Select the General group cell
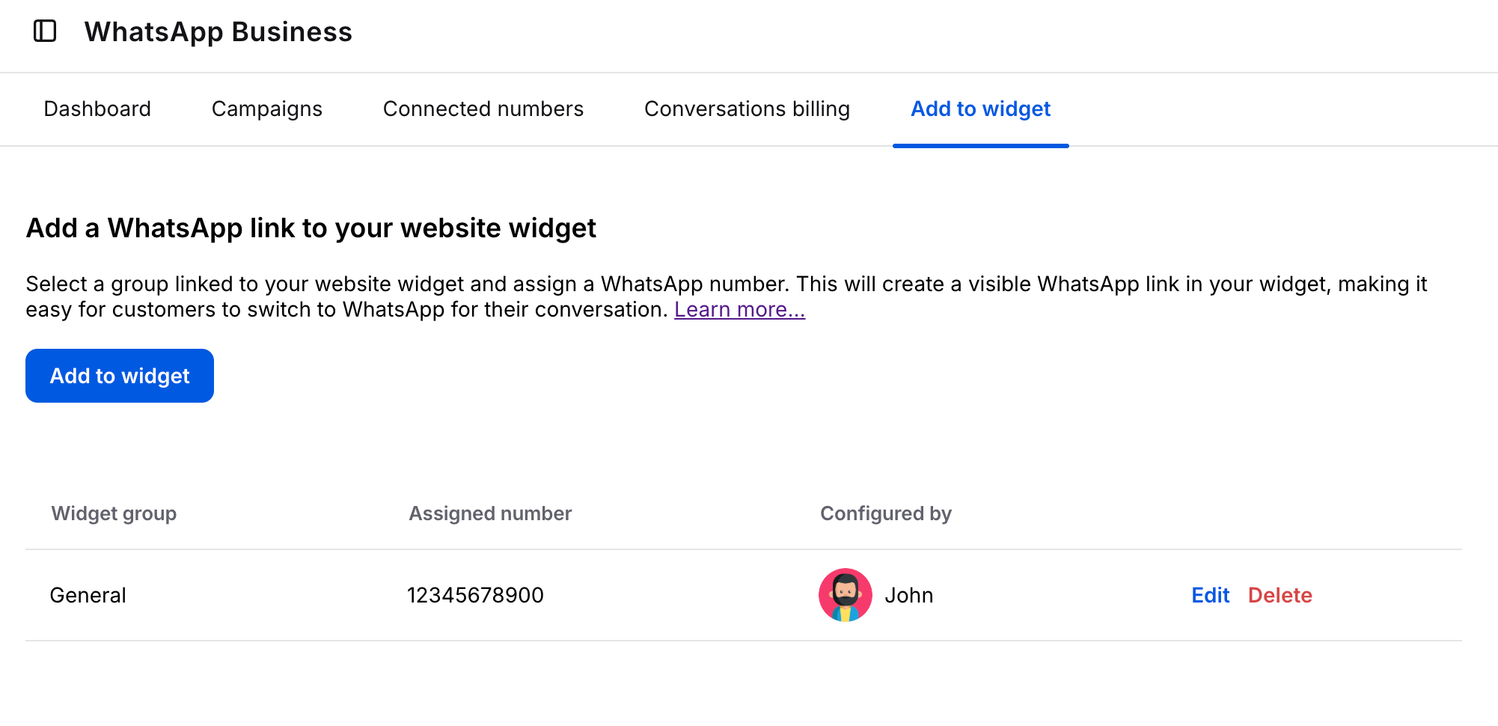Screen dimensions: 1498x726 [x=88, y=595]
